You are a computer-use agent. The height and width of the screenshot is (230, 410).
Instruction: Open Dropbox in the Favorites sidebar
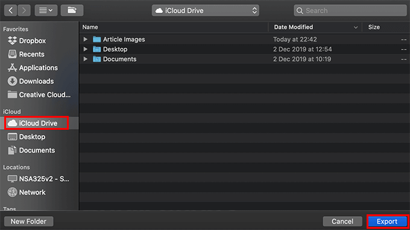(x=27, y=41)
